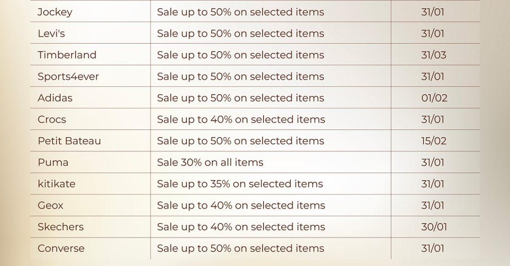510x266 pixels.
Task: Select the Geox brand cell
Action: pos(50,205)
